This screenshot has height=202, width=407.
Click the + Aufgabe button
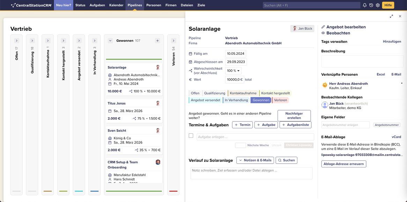pos(266,125)
